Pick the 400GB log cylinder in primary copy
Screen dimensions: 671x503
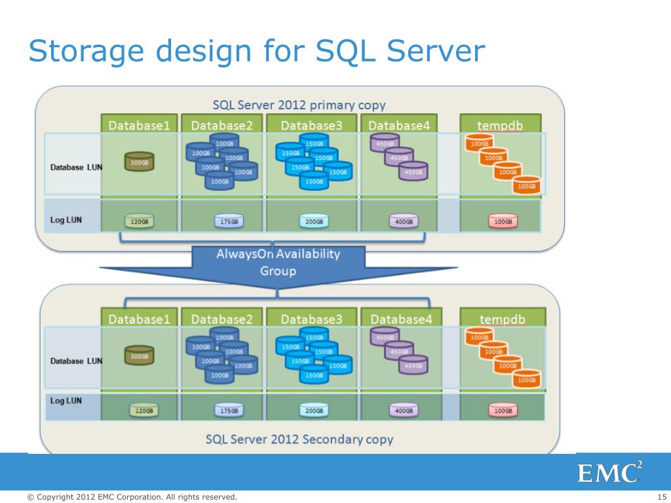tap(404, 221)
